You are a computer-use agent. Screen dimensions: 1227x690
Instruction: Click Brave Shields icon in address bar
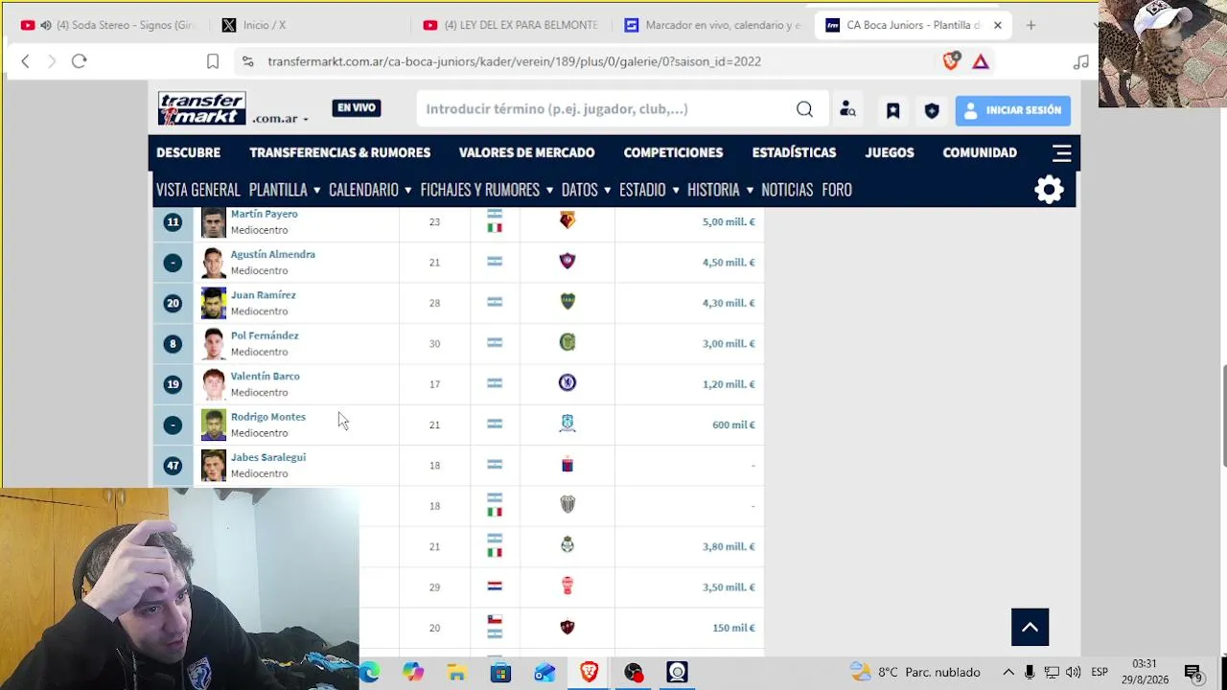[x=951, y=61]
